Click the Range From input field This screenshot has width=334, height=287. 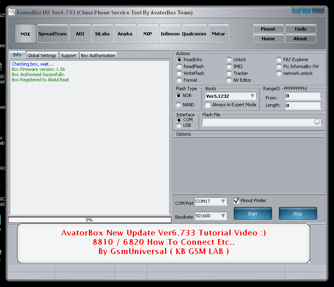(303, 96)
